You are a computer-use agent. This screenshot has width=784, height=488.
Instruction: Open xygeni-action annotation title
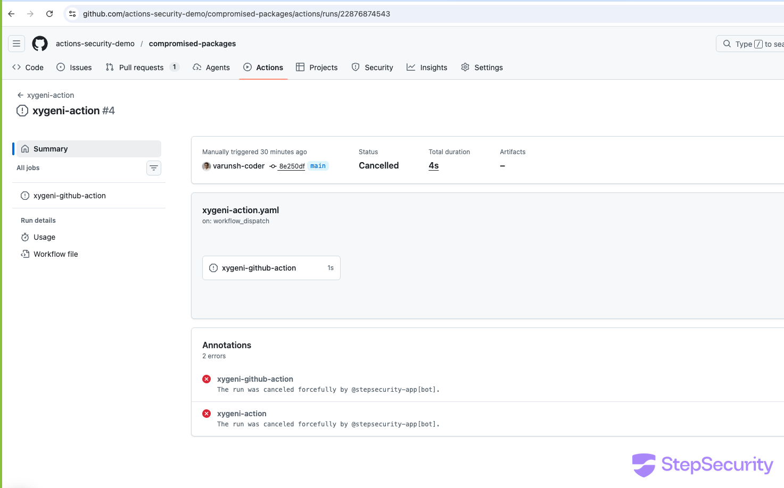[x=242, y=414]
